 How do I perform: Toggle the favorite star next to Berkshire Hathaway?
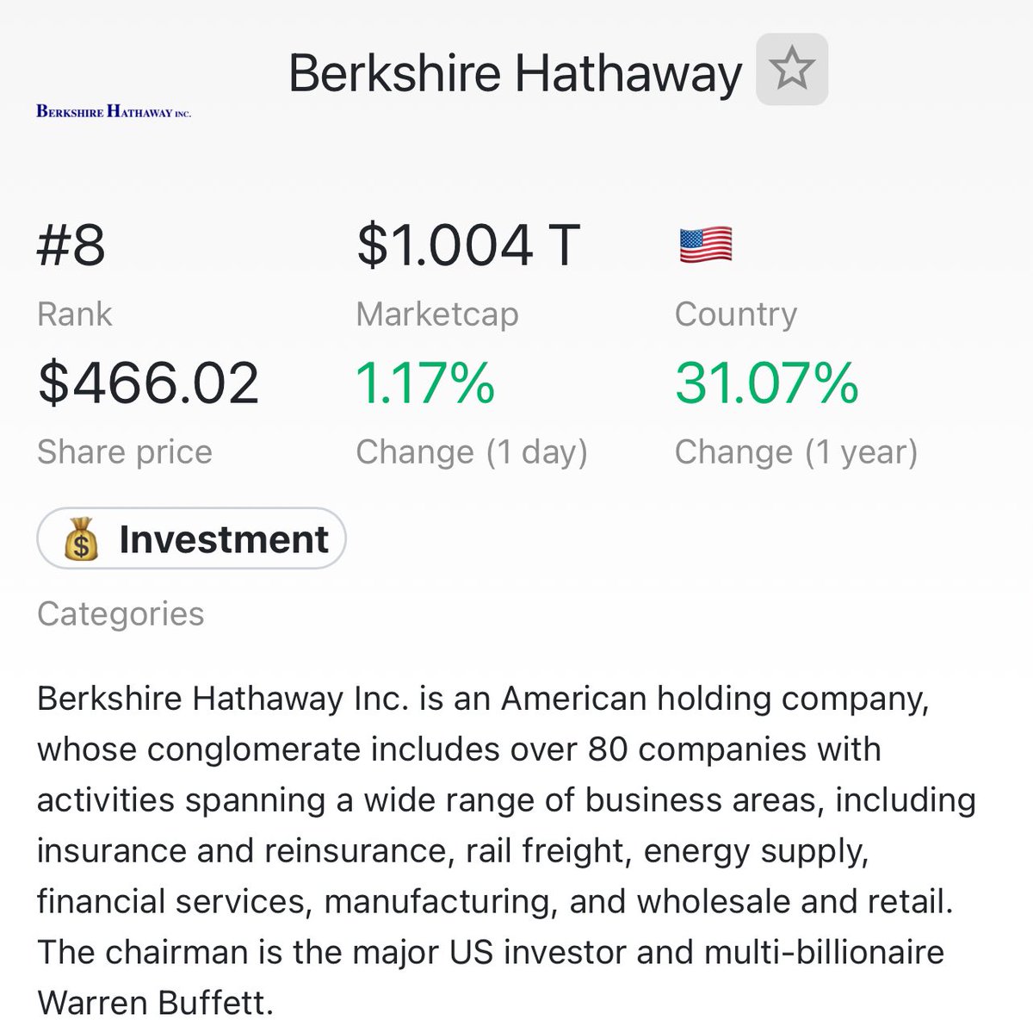pos(791,70)
